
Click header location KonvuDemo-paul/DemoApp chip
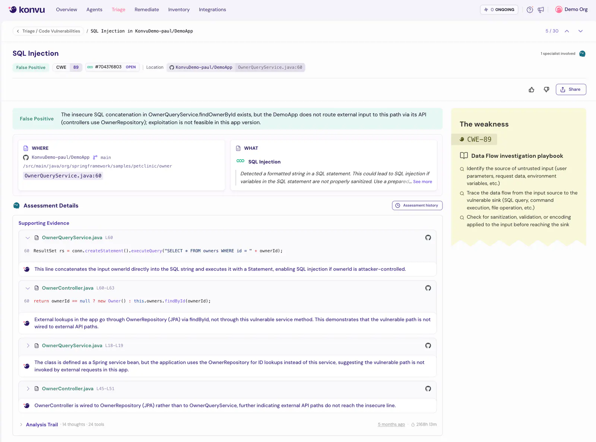[201, 67]
